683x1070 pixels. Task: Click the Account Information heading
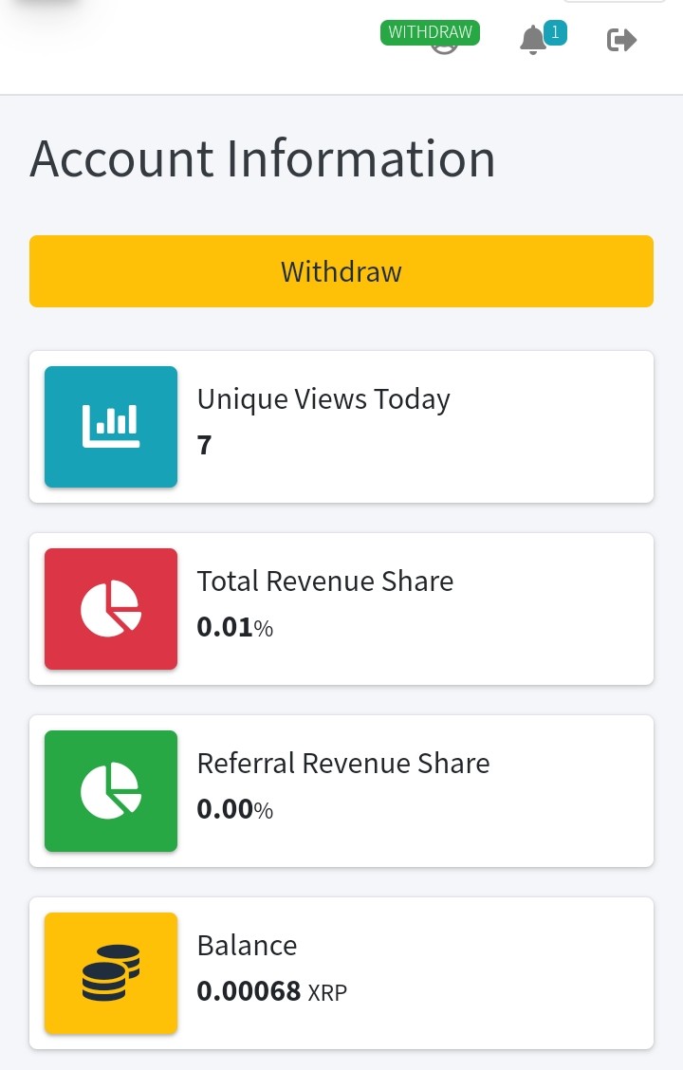(263, 159)
